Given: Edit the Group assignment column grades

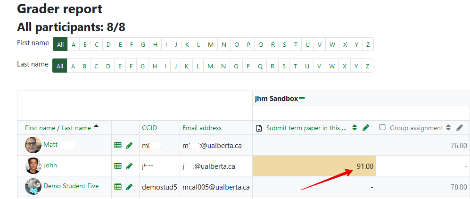Looking at the screenshot, I should click(460, 128).
